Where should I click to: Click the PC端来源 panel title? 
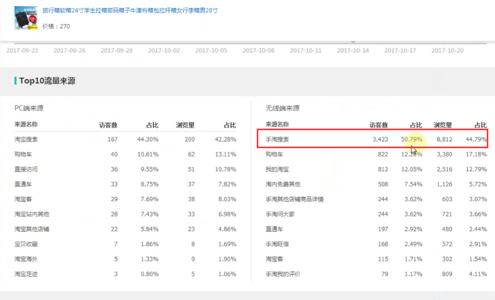pyautogui.click(x=29, y=108)
